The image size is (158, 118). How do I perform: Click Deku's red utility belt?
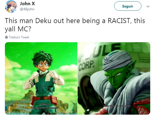[x=44, y=100]
